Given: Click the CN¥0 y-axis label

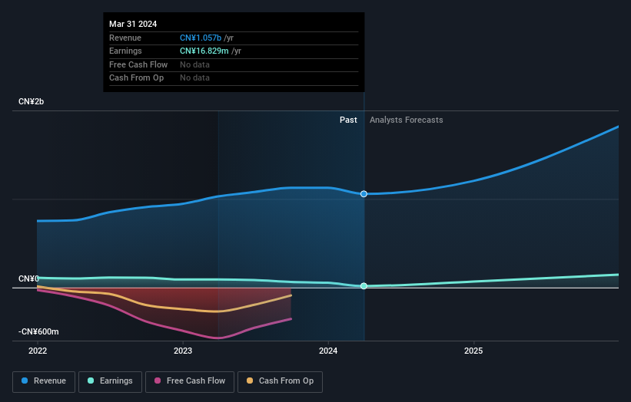Looking at the screenshot, I should click(28, 278).
